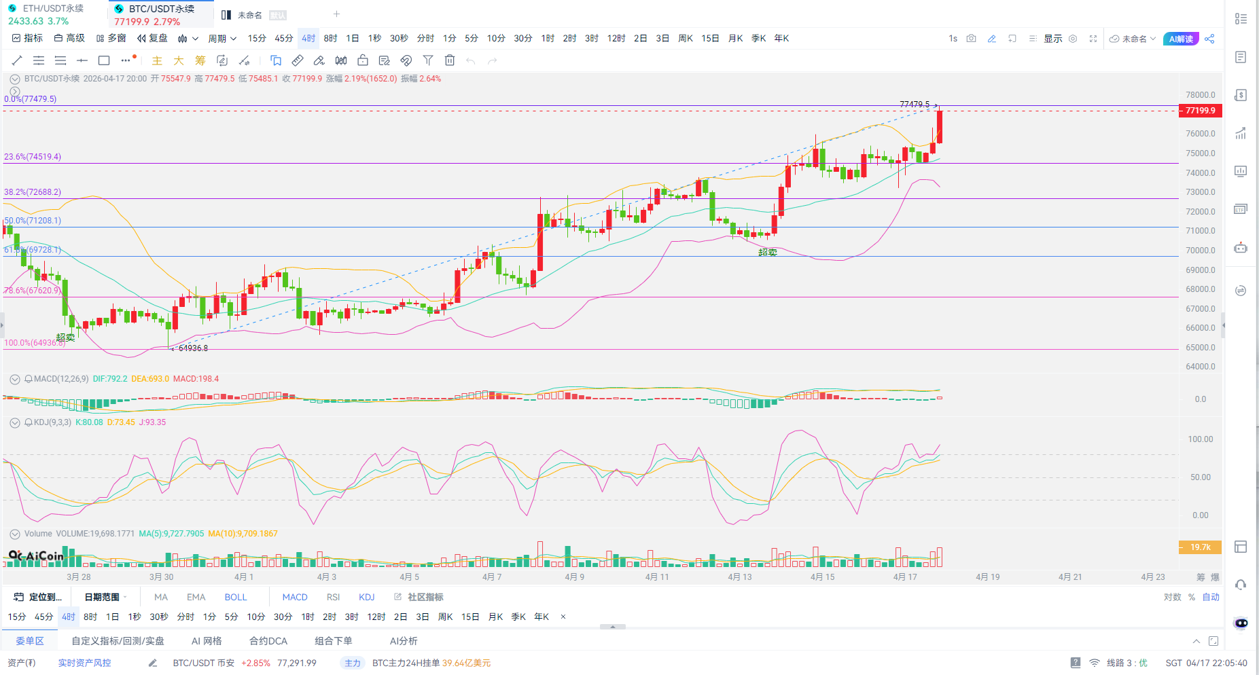Toggle the RSI indicator
This screenshot has height=675, width=1259.
(333, 597)
